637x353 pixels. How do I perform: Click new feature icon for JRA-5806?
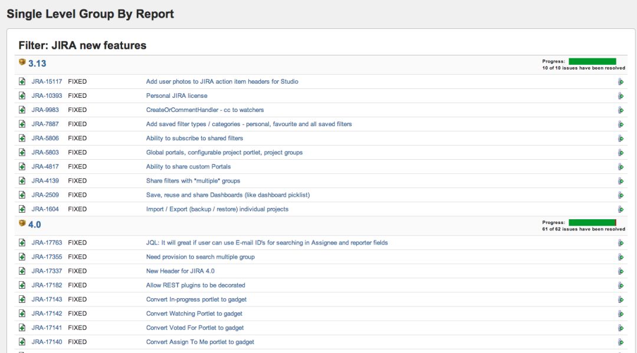pos(22,138)
